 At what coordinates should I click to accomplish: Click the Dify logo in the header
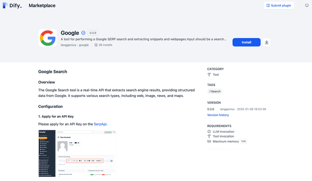point(12,6)
